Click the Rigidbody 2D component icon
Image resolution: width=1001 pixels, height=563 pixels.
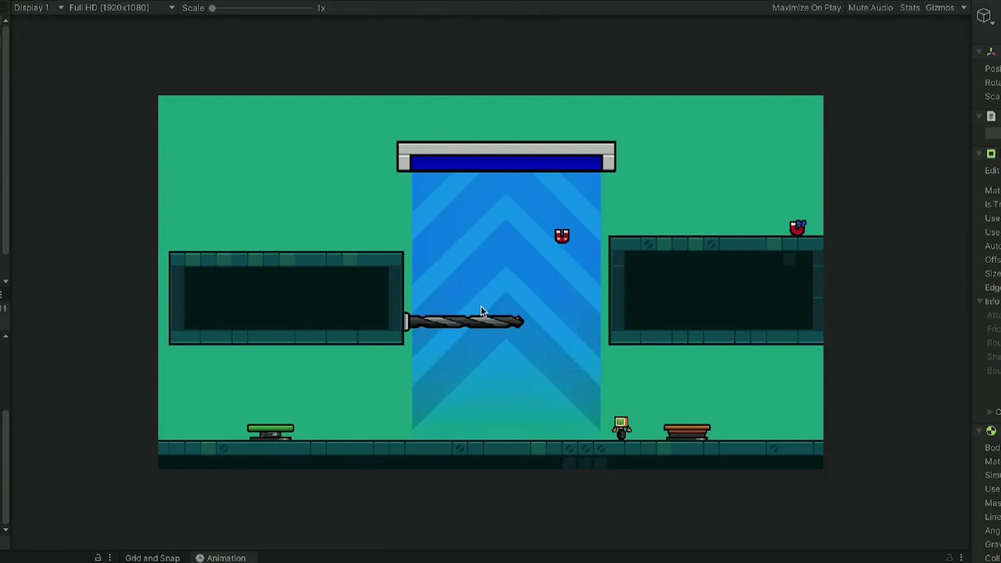[991, 431]
